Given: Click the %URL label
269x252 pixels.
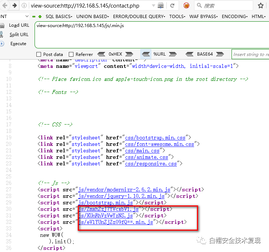Looking at the screenshot, I should [160, 54].
